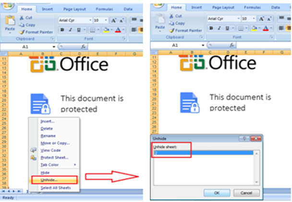Click fx Insert Function in Unhide-dialog window
Image resolution: width=292 pixels, height=202 pixels.
232,45
